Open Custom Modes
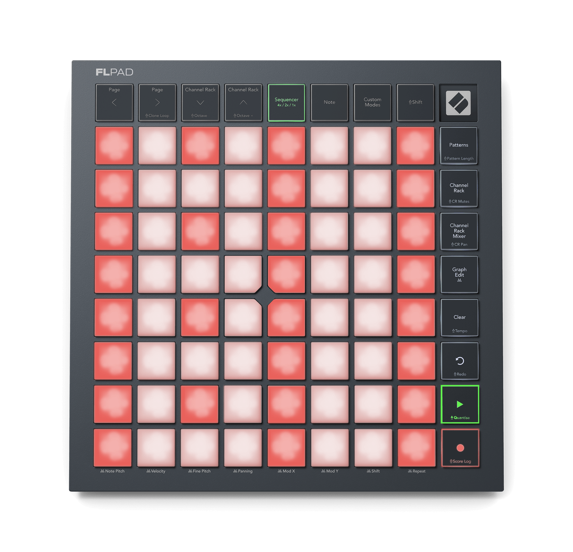Image resolution: width=573 pixels, height=552 pixels. tap(372, 103)
